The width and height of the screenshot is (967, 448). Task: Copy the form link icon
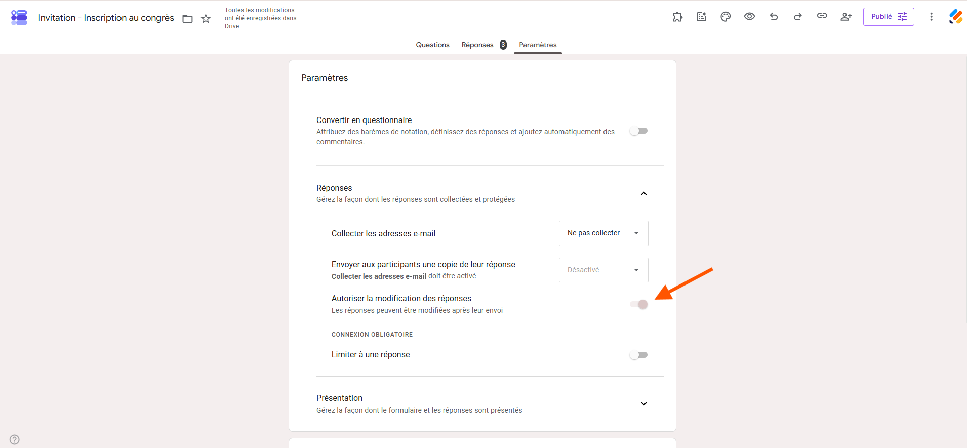pyautogui.click(x=822, y=16)
